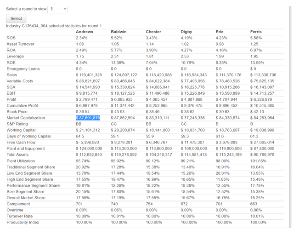Viewport: 299px width, 241px height.
Task: Click Ferris' total assets $90,780,979
Action: click(x=262, y=155)
